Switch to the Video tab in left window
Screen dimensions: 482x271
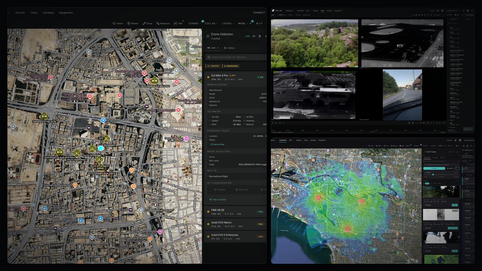(34, 12)
